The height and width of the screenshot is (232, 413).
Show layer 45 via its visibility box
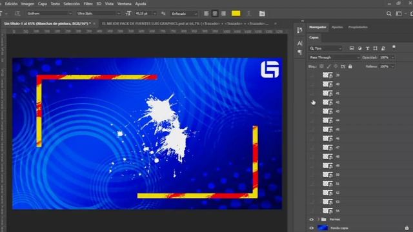point(312,130)
